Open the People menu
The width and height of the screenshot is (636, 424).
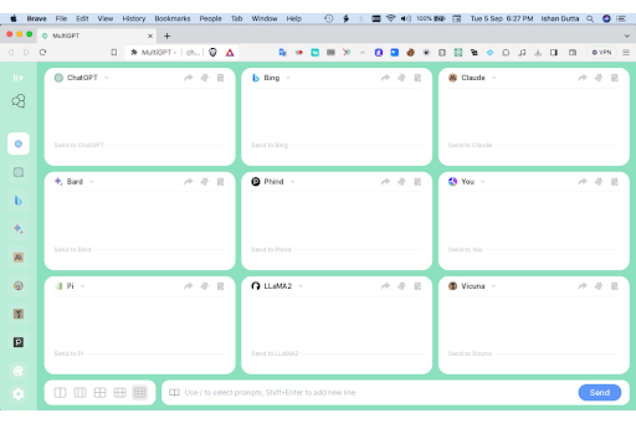(x=211, y=19)
